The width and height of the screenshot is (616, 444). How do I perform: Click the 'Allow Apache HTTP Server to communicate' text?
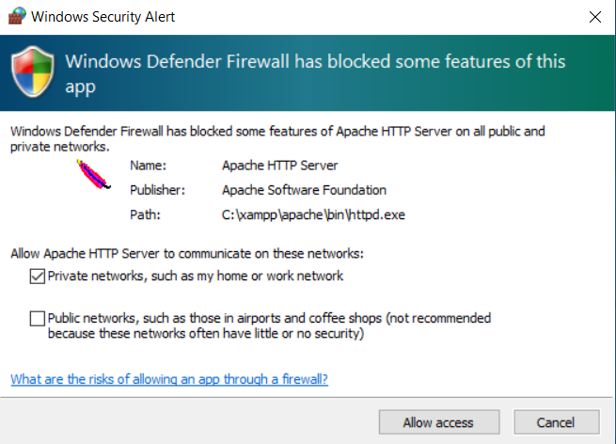click(x=187, y=253)
